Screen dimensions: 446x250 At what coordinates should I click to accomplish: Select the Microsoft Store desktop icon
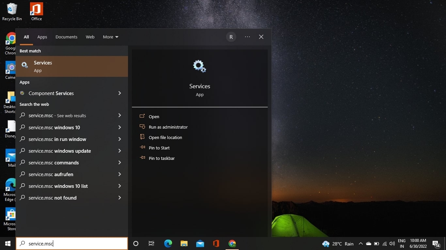pos(10,219)
